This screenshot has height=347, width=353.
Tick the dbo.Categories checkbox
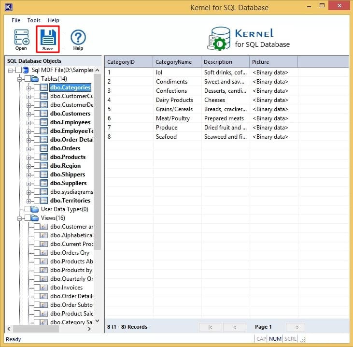click(x=37, y=87)
